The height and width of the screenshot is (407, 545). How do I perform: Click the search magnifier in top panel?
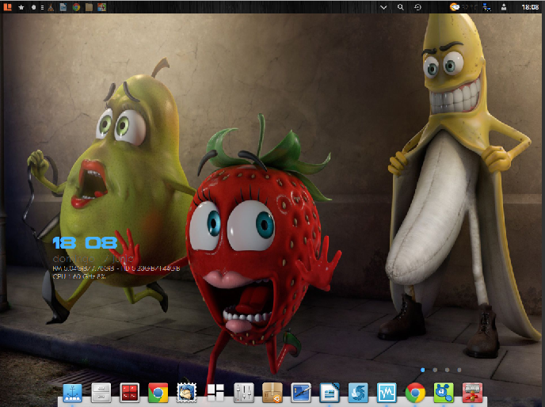(400, 6)
